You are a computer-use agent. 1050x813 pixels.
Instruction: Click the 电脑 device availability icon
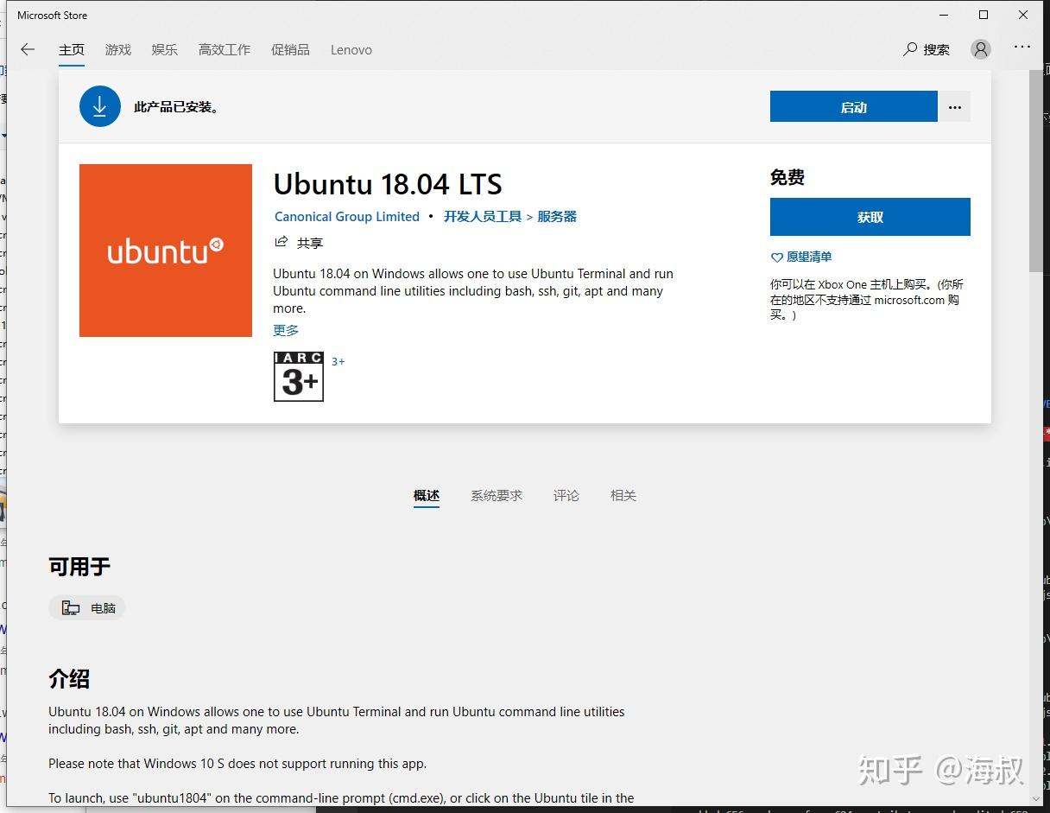click(71, 607)
